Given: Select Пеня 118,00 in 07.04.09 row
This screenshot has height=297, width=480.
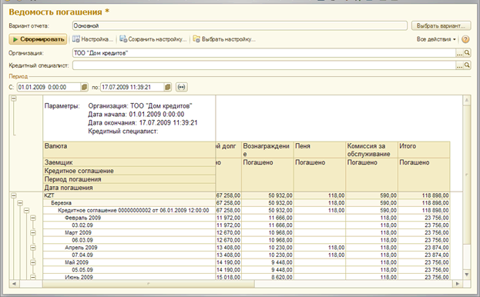Looking at the screenshot, I should (x=320, y=255).
